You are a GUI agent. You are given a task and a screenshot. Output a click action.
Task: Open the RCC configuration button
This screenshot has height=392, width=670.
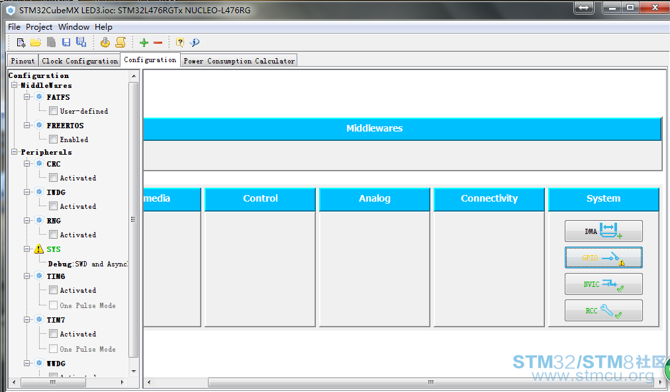point(603,310)
